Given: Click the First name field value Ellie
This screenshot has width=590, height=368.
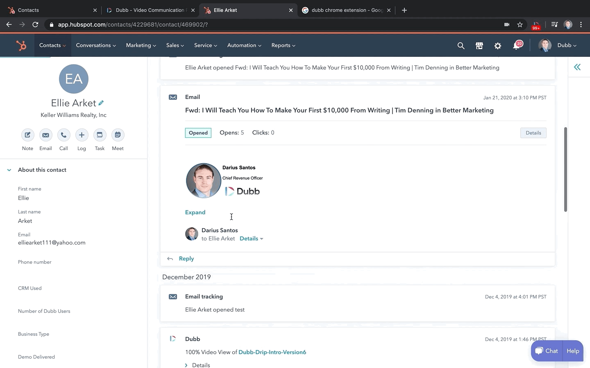Looking at the screenshot, I should click(23, 198).
